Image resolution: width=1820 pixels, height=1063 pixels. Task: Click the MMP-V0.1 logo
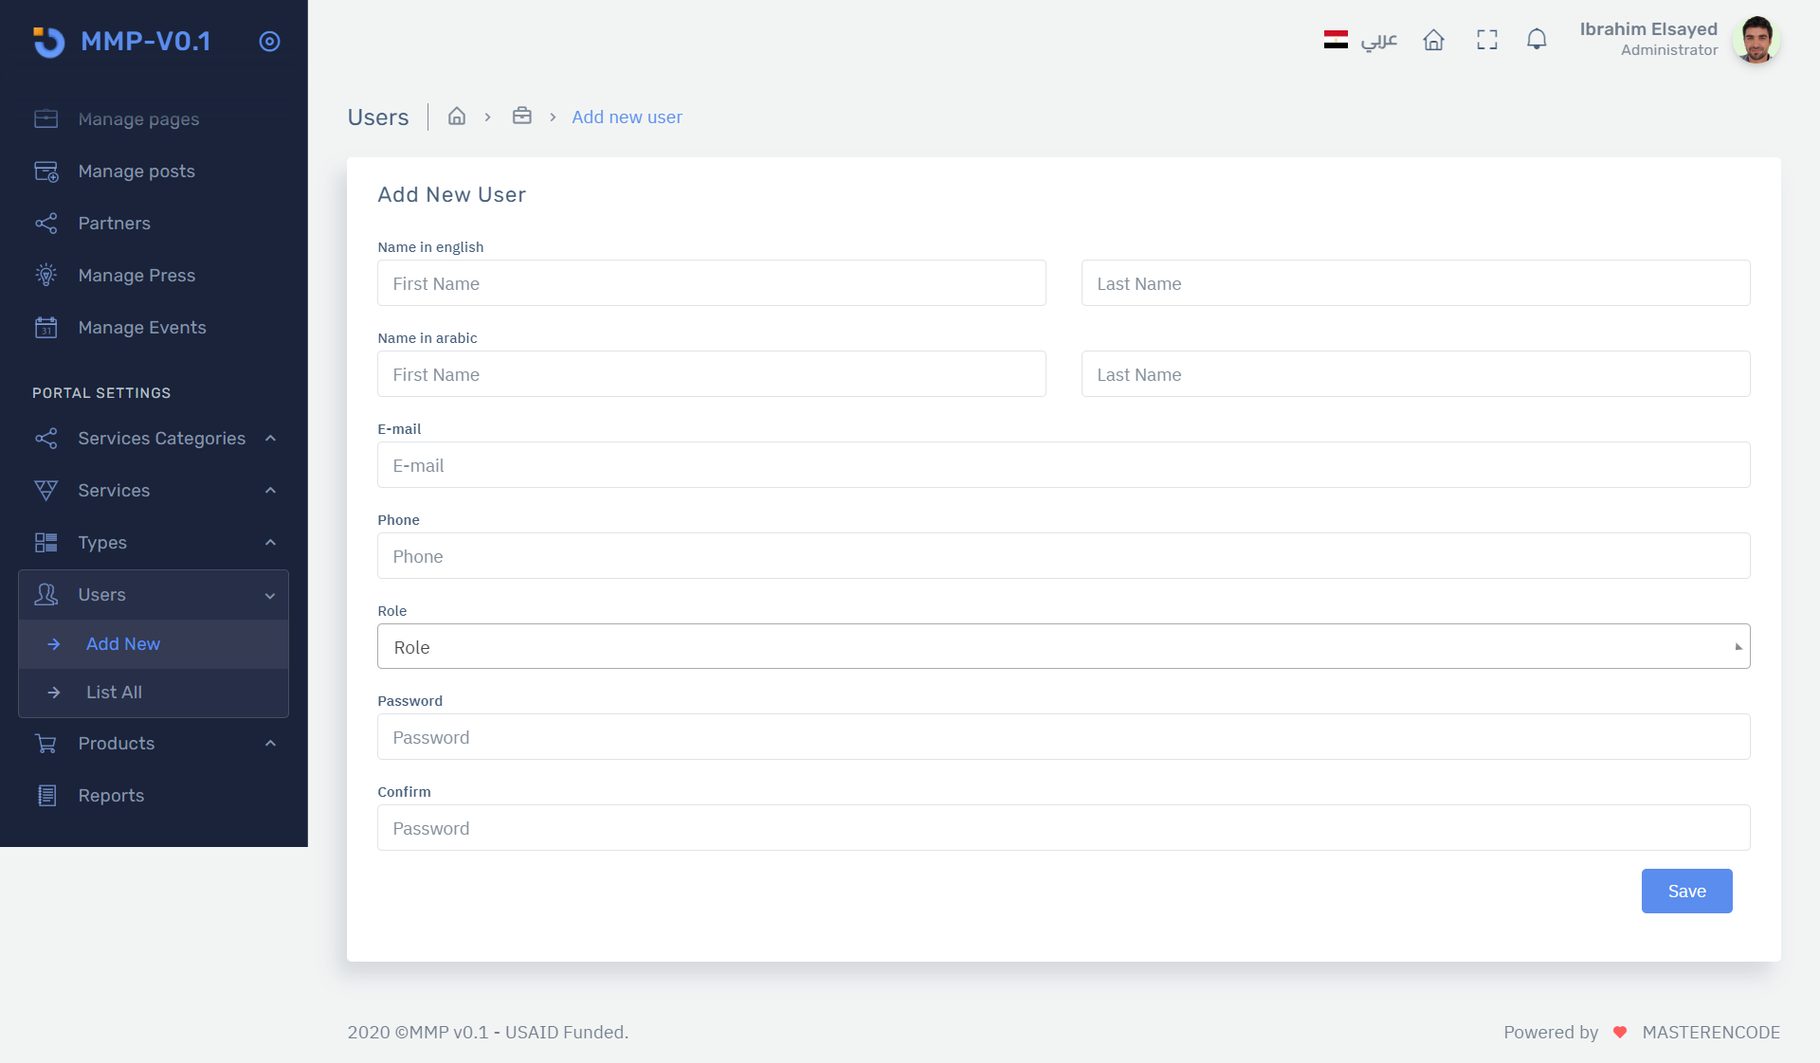(123, 42)
